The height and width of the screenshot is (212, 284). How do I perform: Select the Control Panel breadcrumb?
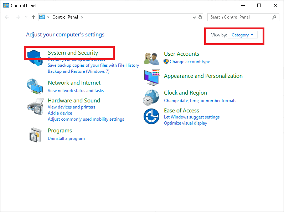[x=65, y=17]
